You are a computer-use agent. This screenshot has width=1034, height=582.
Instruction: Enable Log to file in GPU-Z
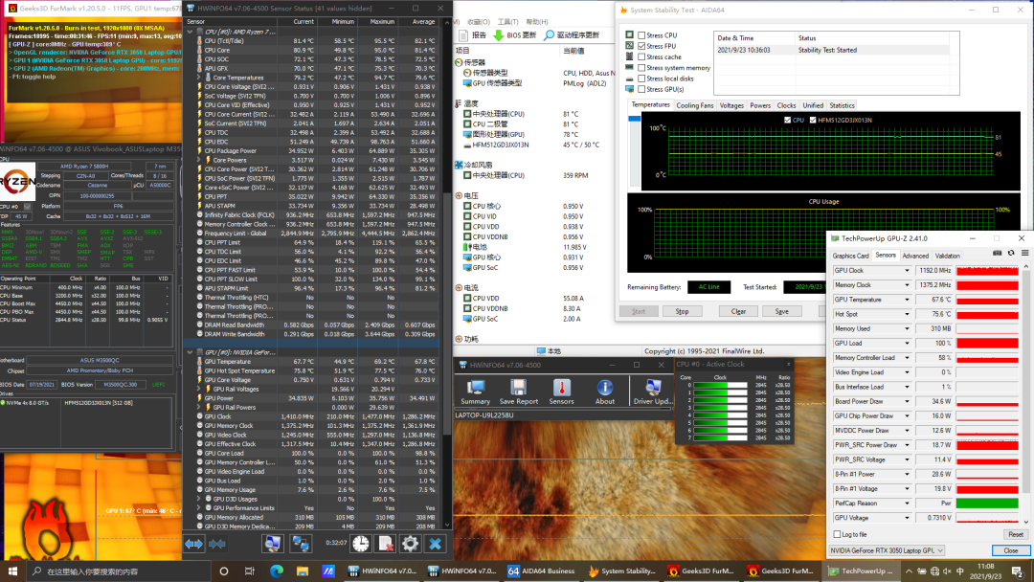click(838, 534)
